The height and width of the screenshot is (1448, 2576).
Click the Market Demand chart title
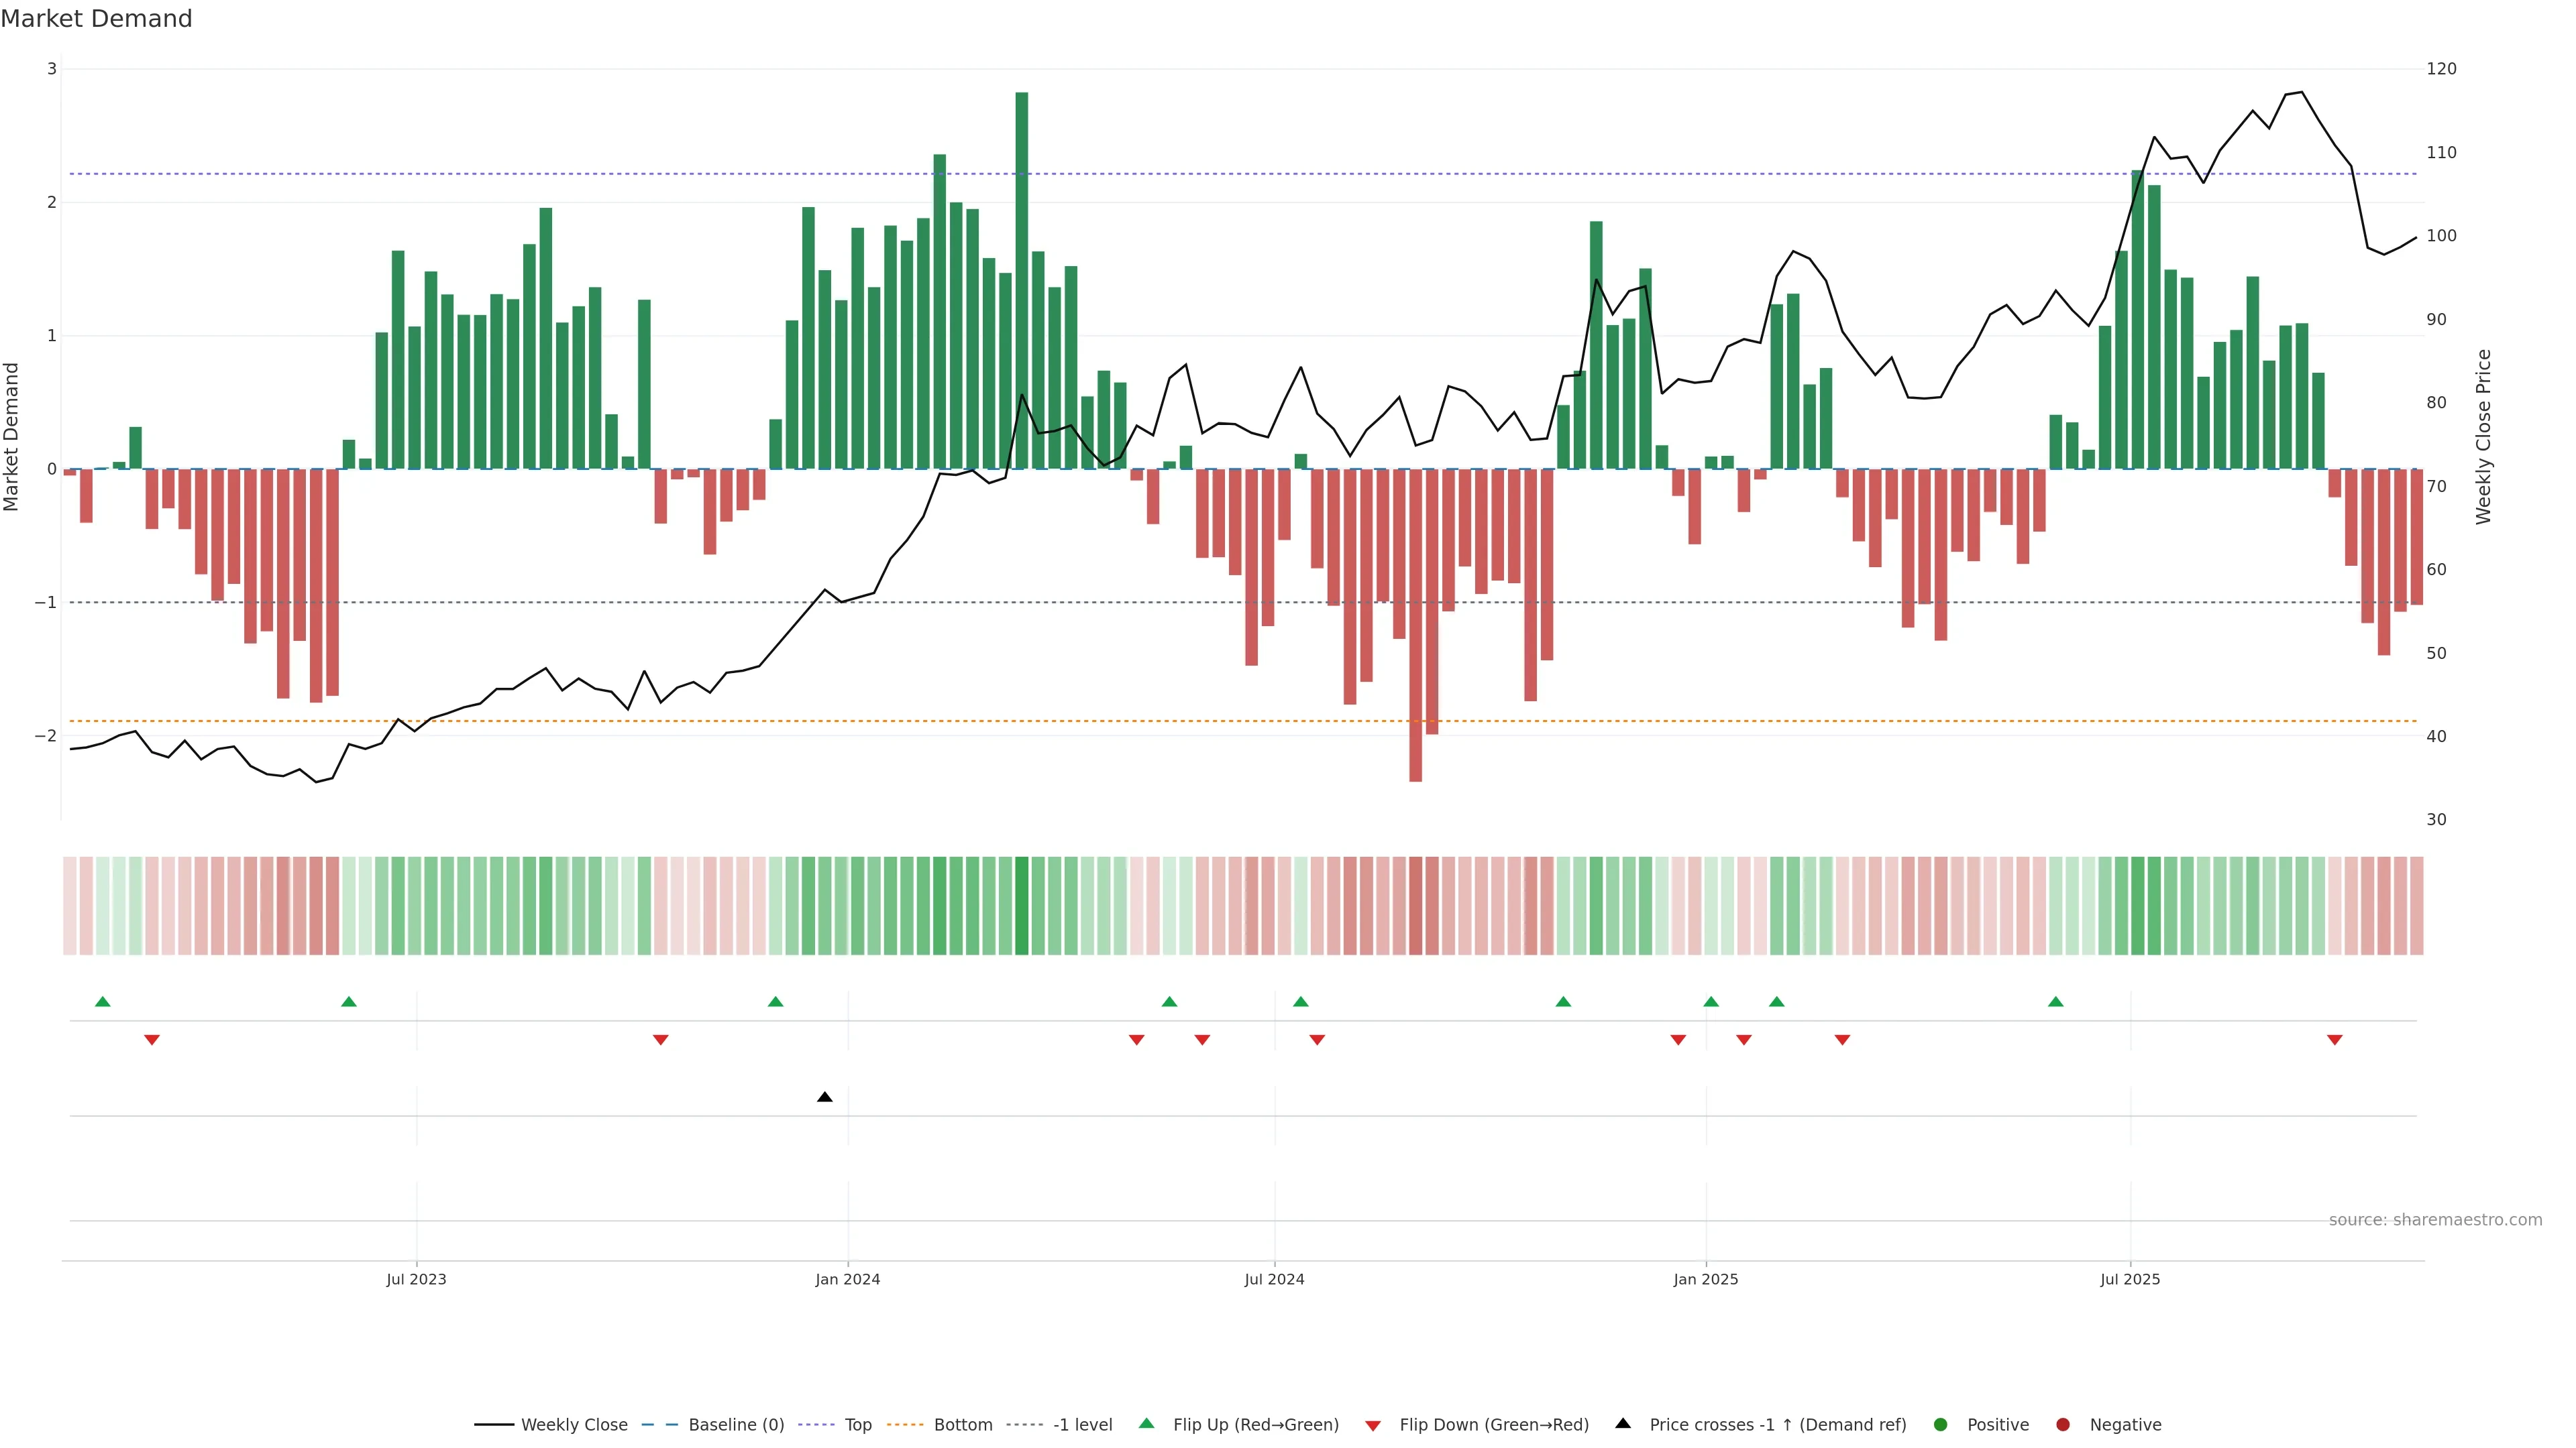[x=96, y=19]
